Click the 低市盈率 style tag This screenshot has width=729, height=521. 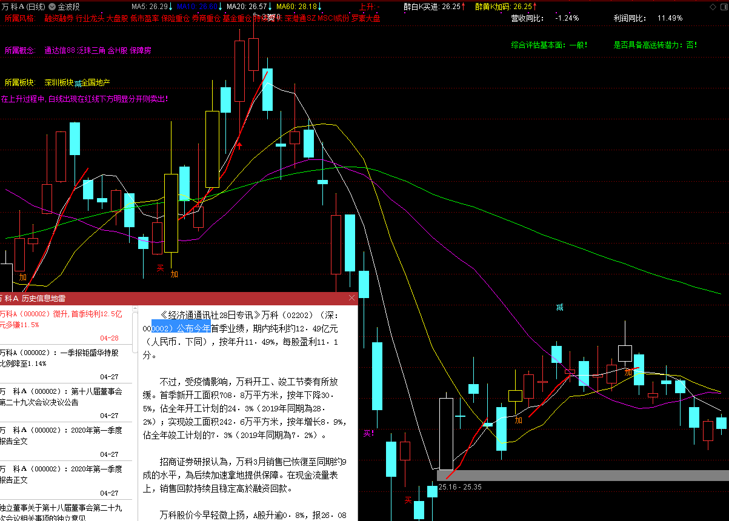[144, 18]
